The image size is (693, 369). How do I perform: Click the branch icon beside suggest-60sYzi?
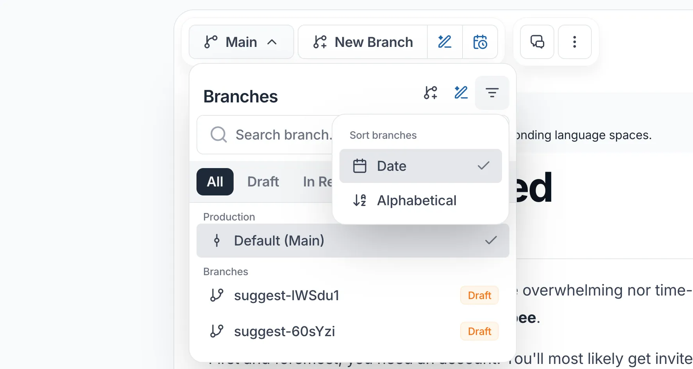[x=217, y=331]
